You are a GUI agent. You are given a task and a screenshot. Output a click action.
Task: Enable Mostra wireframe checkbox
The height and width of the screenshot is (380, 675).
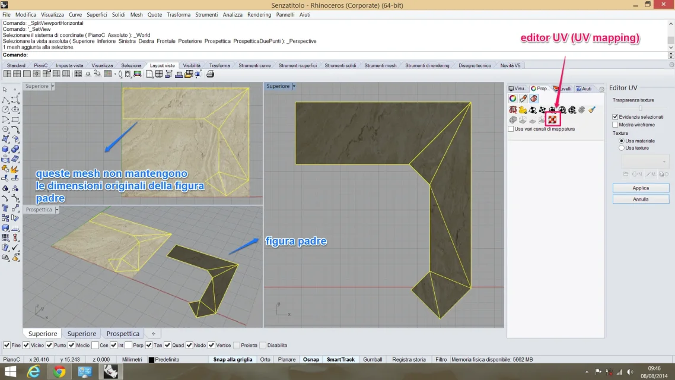(615, 125)
